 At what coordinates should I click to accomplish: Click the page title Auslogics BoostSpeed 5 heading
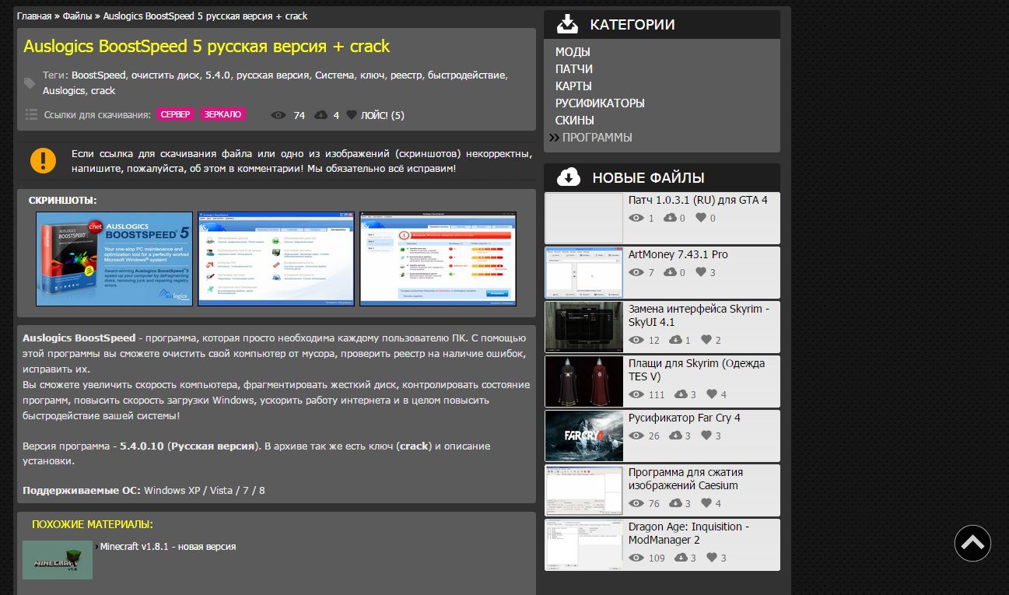(206, 47)
